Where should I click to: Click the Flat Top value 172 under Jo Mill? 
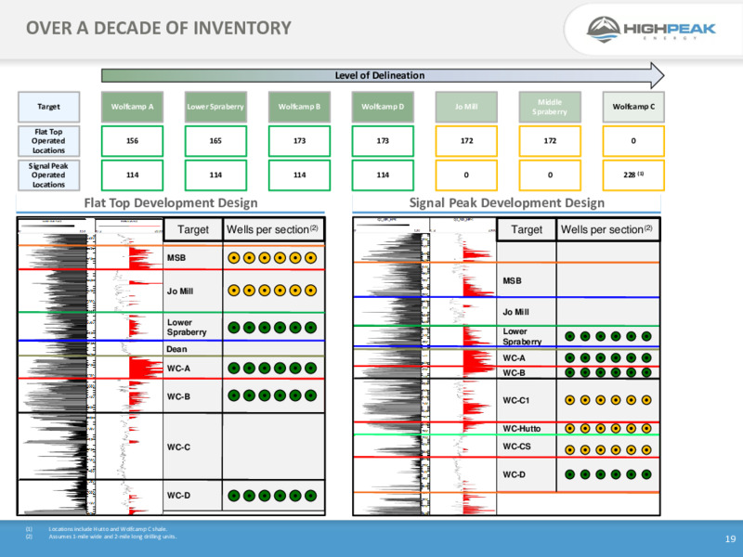point(466,141)
